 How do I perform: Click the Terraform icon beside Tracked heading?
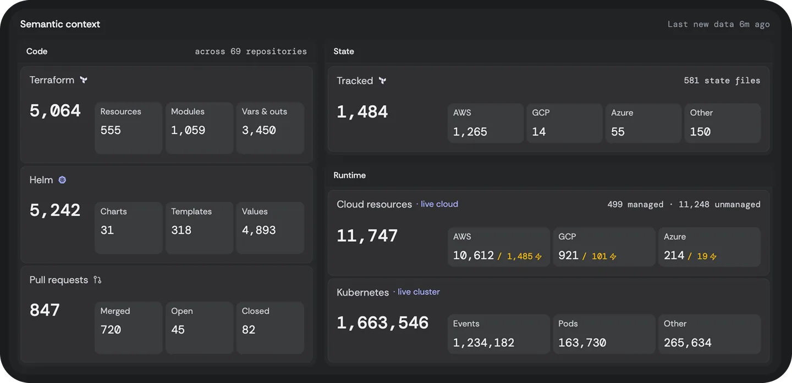382,81
